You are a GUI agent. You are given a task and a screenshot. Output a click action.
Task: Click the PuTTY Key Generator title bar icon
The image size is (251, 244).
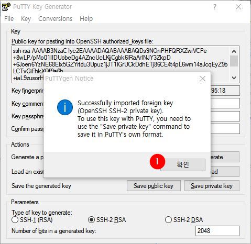[6, 7]
